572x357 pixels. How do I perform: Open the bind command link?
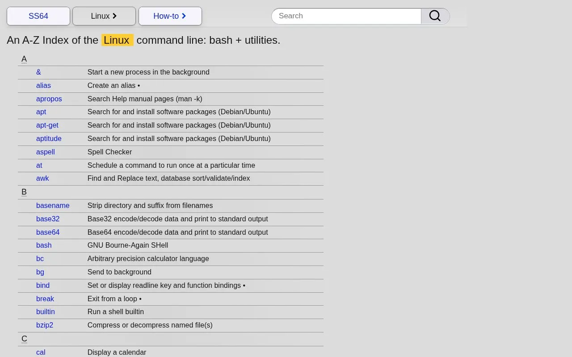click(43, 286)
